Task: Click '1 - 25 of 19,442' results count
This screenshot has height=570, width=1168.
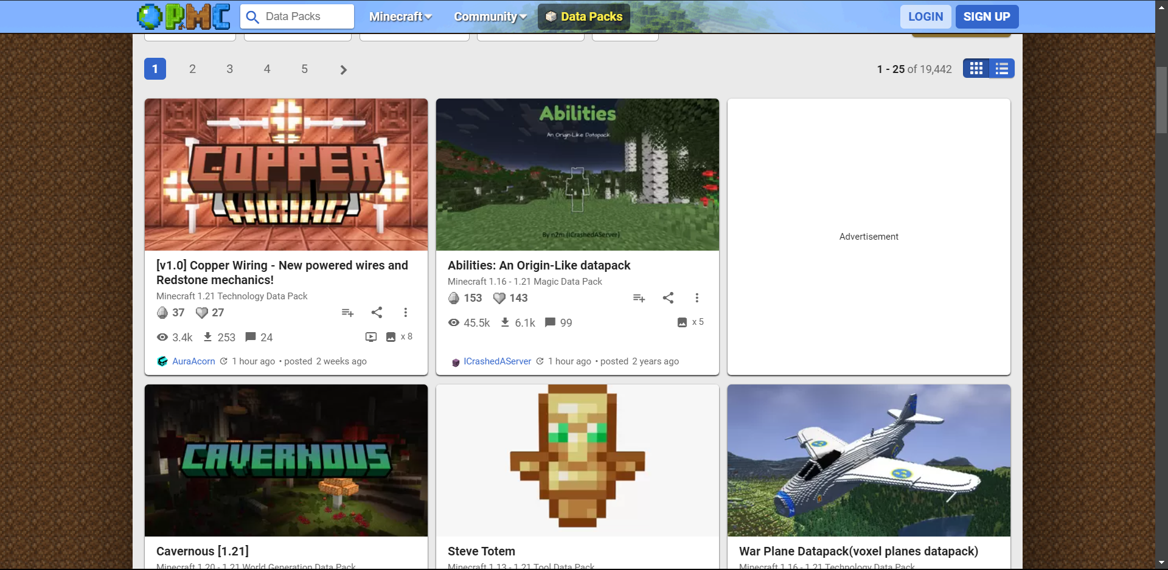Action: [x=914, y=69]
